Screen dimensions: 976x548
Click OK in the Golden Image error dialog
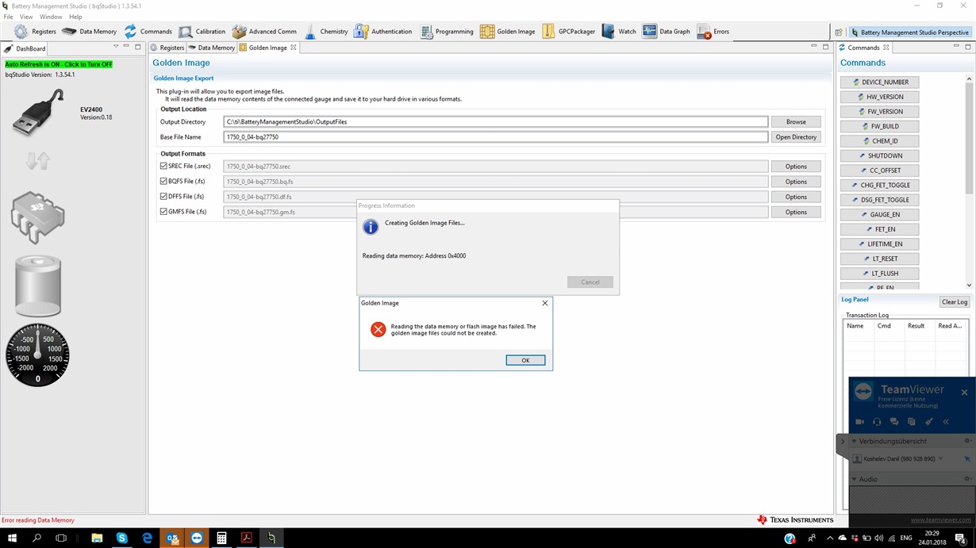click(x=525, y=360)
